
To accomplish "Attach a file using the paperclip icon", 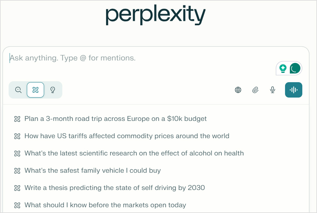I will click(255, 90).
